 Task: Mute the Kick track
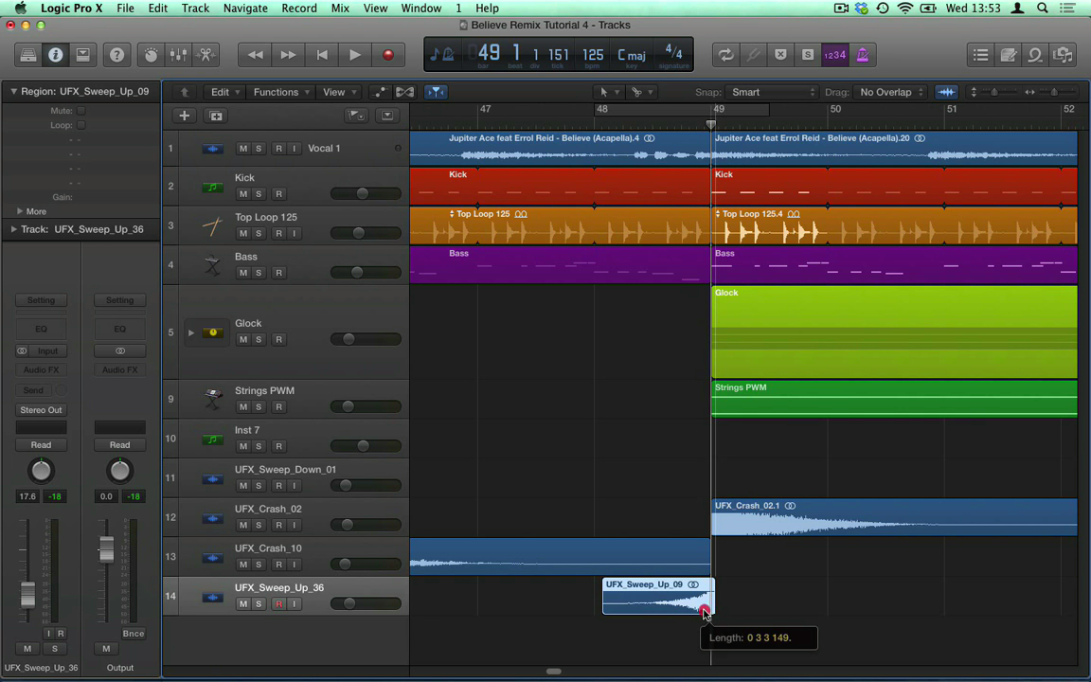pyautogui.click(x=242, y=194)
